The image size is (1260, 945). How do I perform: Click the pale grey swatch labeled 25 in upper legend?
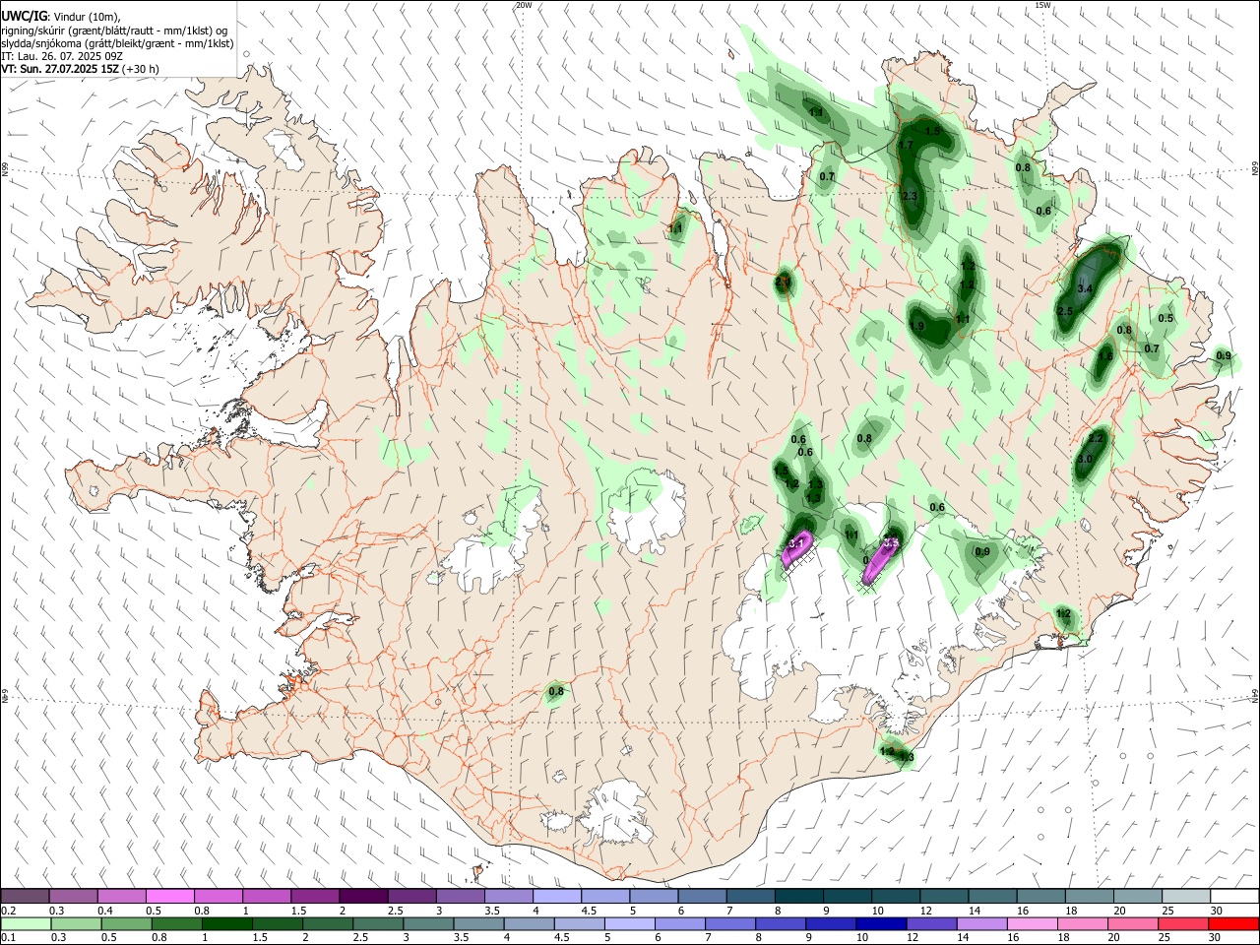coord(1186,896)
